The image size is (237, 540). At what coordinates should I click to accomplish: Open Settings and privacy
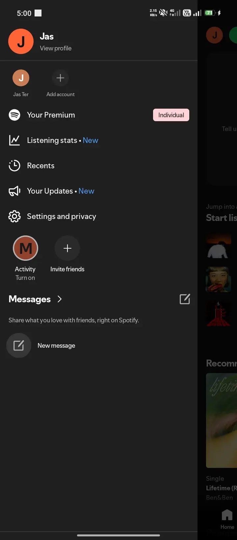(99, 216)
